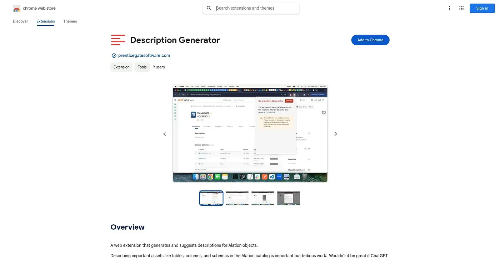This screenshot has height=260, width=500.
Task: Select the third screenshot thumbnail
Action: point(263,198)
